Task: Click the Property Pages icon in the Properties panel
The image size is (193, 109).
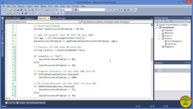Action: click(x=164, y=71)
